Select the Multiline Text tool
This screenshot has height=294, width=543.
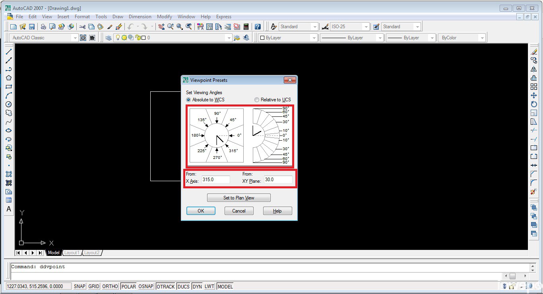pyautogui.click(x=9, y=209)
